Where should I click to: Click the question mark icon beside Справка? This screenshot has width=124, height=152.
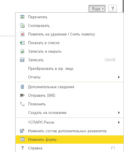pos(22,148)
